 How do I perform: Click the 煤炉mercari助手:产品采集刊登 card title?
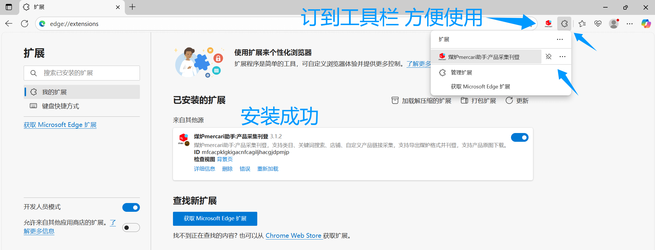point(231,137)
